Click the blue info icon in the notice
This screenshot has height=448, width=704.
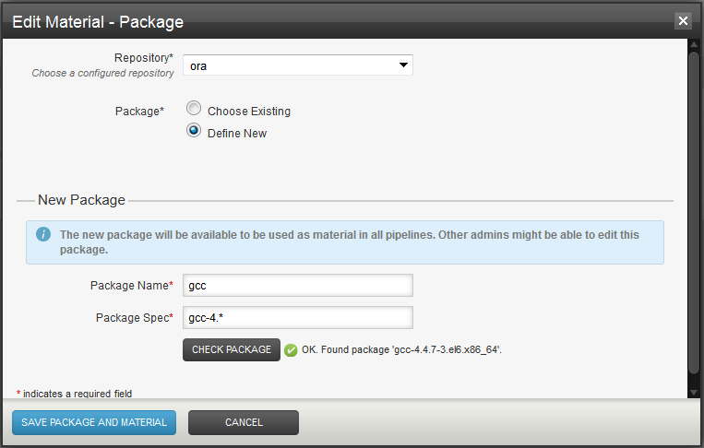pos(43,234)
